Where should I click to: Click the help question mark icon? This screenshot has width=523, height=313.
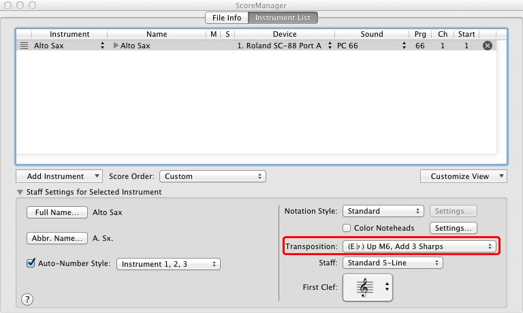point(28,299)
